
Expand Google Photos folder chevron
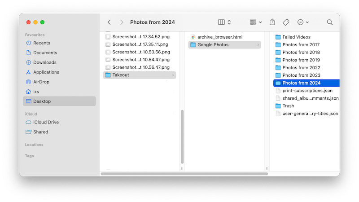tap(258, 45)
